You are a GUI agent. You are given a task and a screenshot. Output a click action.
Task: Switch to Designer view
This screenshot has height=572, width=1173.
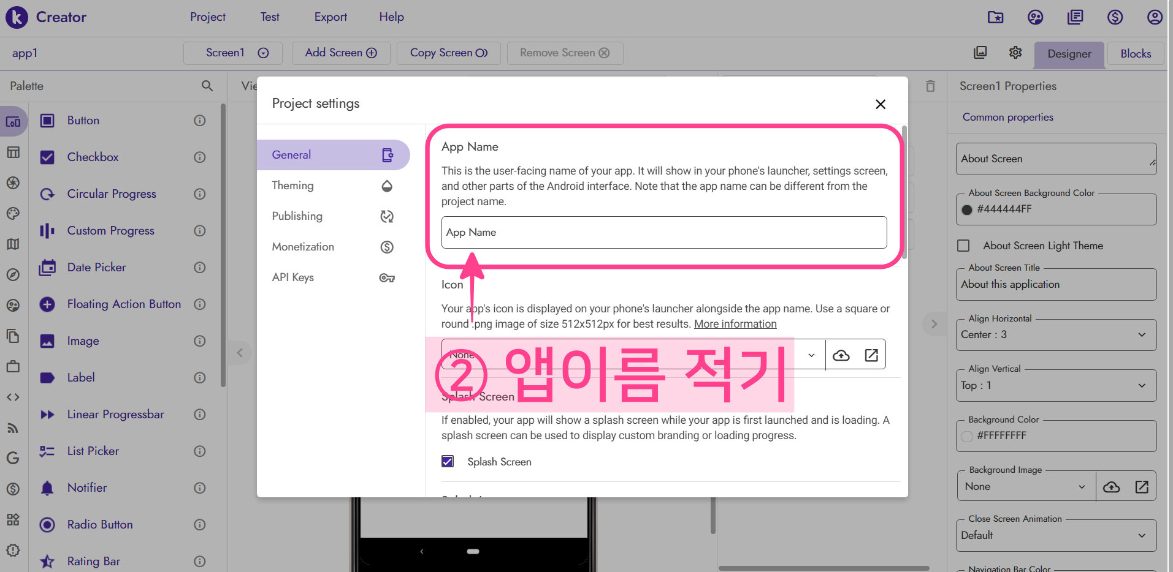click(x=1069, y=54)
